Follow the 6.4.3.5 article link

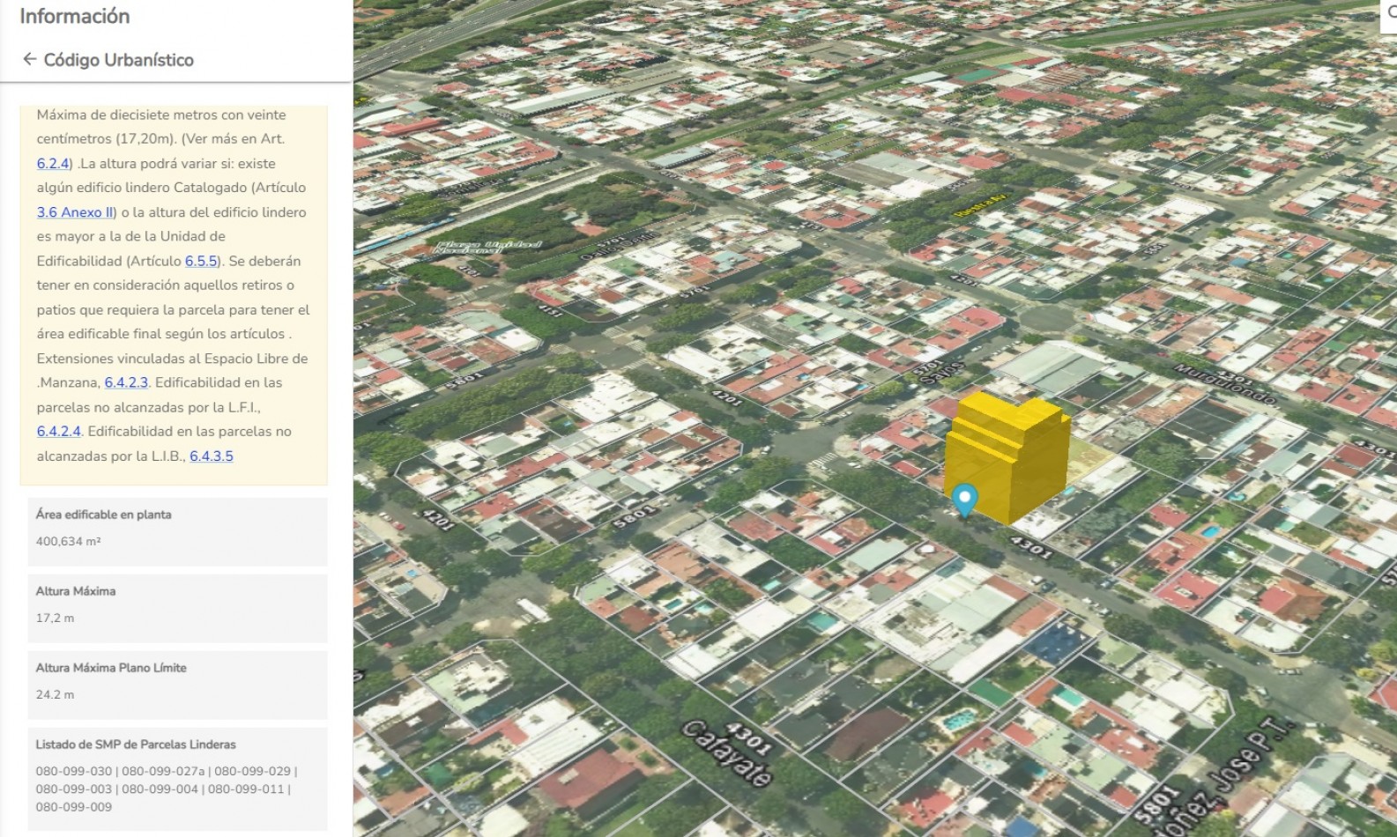(212, 456)
